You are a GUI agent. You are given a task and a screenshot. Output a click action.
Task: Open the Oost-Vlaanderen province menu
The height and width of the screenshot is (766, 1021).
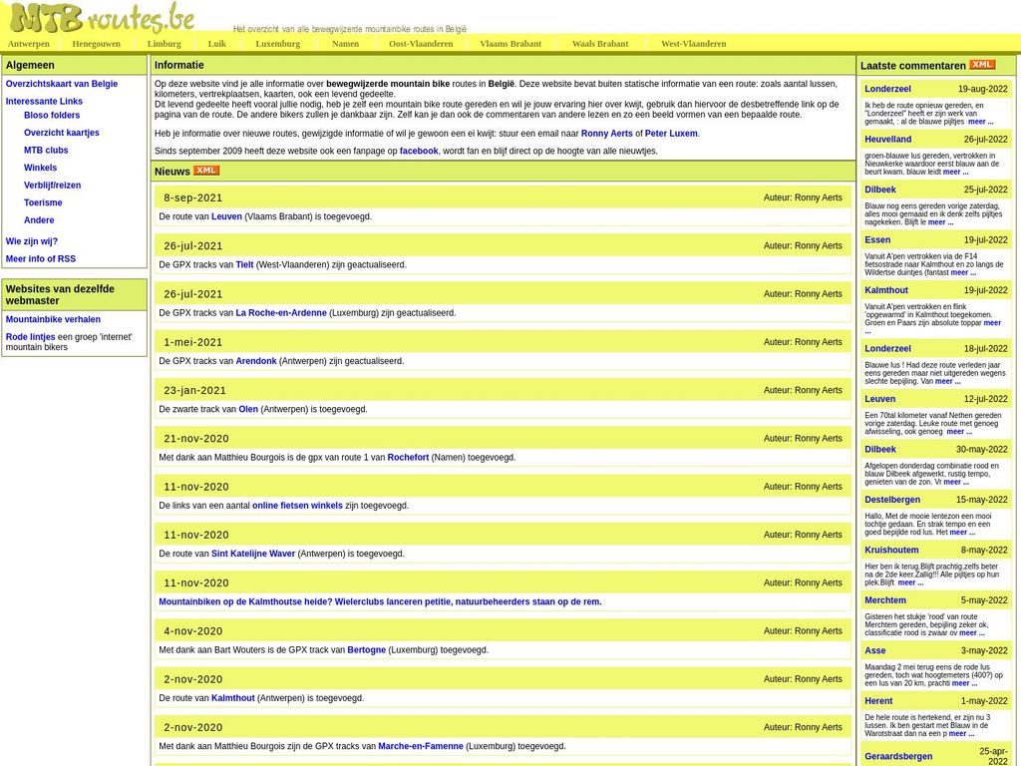421,44
